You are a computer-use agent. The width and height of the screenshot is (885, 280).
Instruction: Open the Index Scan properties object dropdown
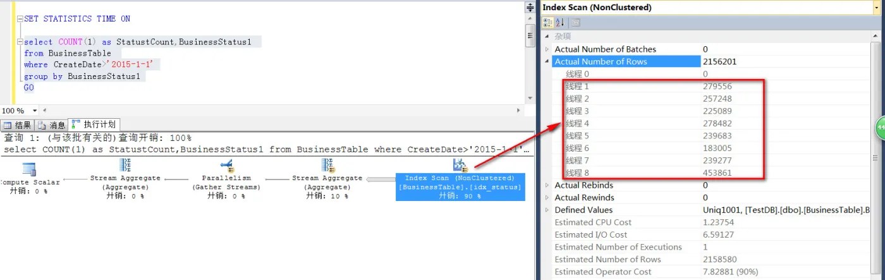(878, 7)
